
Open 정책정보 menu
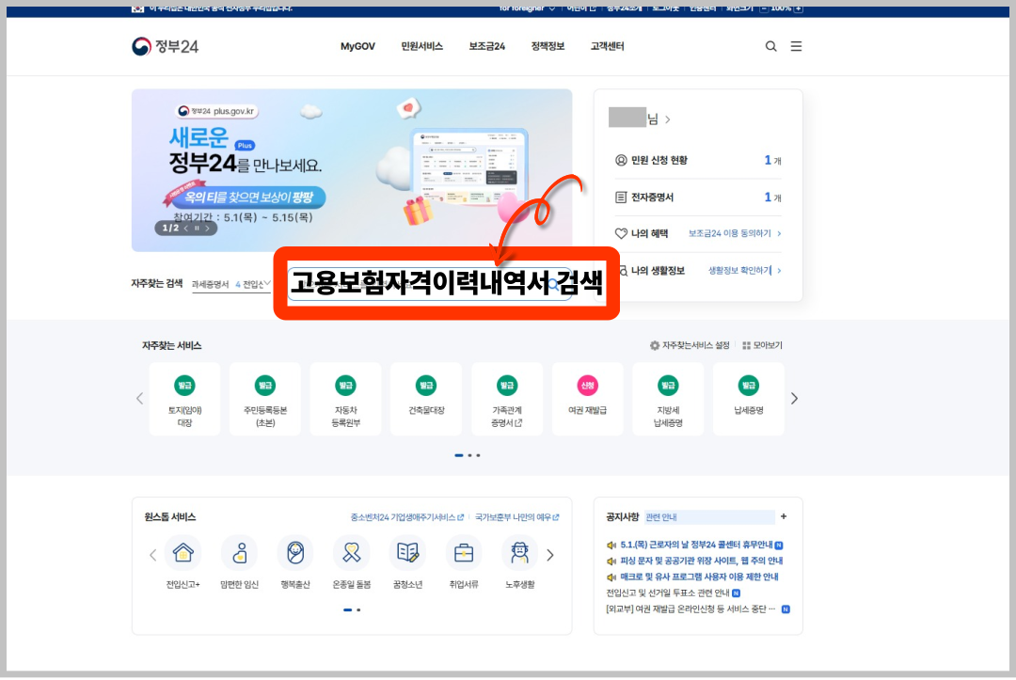tap(548, 46)
